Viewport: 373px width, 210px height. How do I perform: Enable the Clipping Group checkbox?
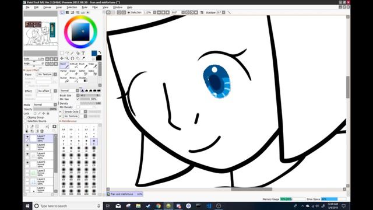pyautogui.click(x=26, y=117)
